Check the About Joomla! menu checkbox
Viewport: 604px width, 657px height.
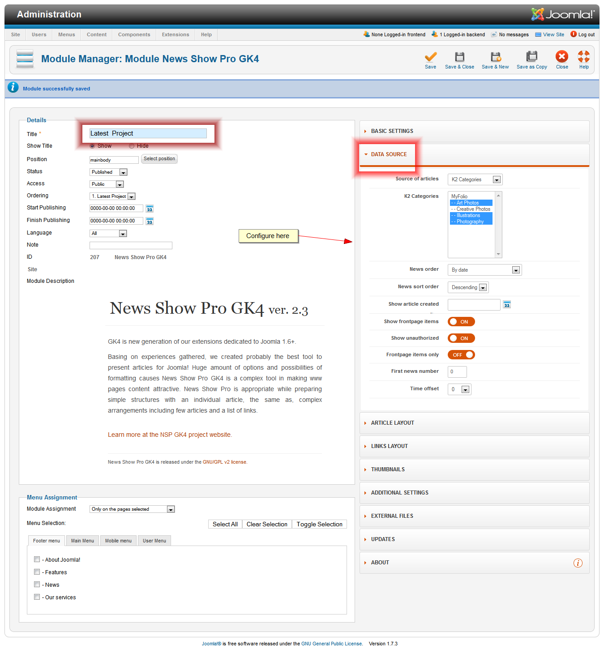pos(37,559)
